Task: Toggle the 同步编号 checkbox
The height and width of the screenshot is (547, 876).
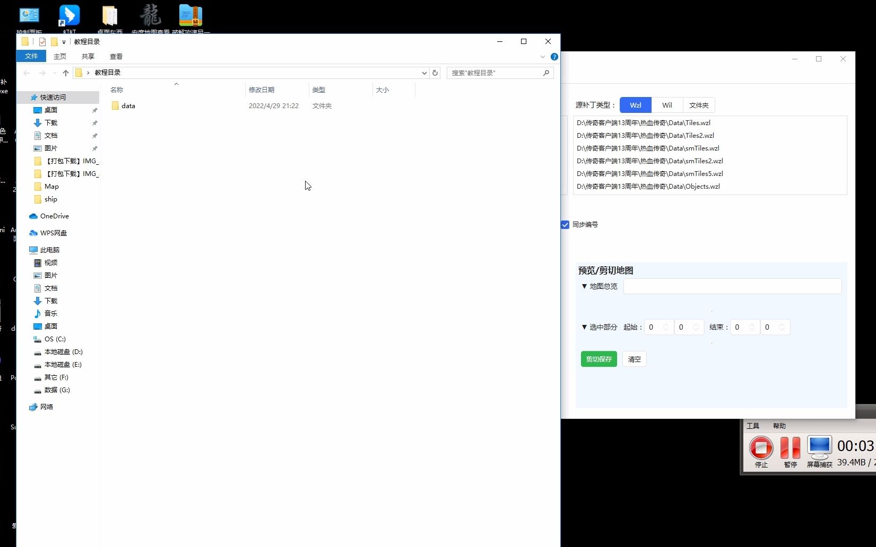Action: pyautogui.click(x=565, y=225)
